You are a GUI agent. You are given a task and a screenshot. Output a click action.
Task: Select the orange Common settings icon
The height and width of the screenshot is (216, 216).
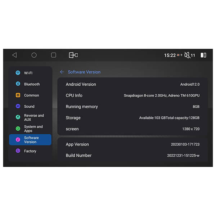(18, 95)
